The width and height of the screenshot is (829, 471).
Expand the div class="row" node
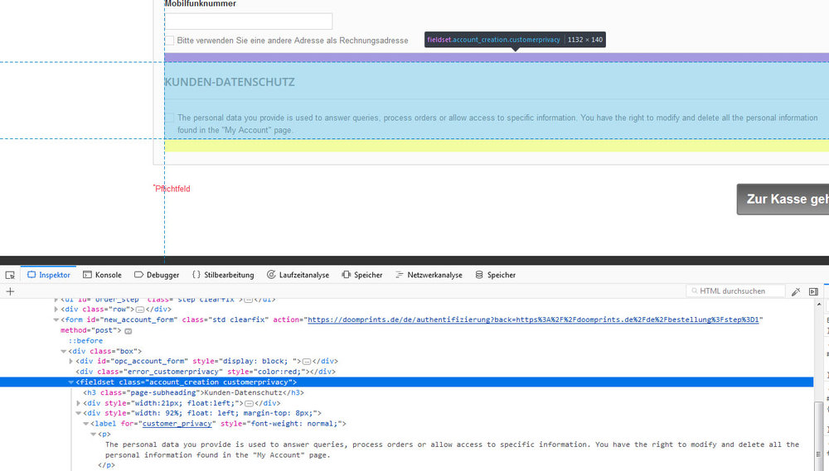(x=56, y=310)
